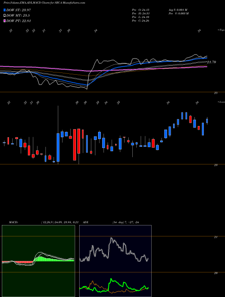Click the MACD (12,26,9) parameter values text
This screenshot has width=225, height=297.
(60, 222)
